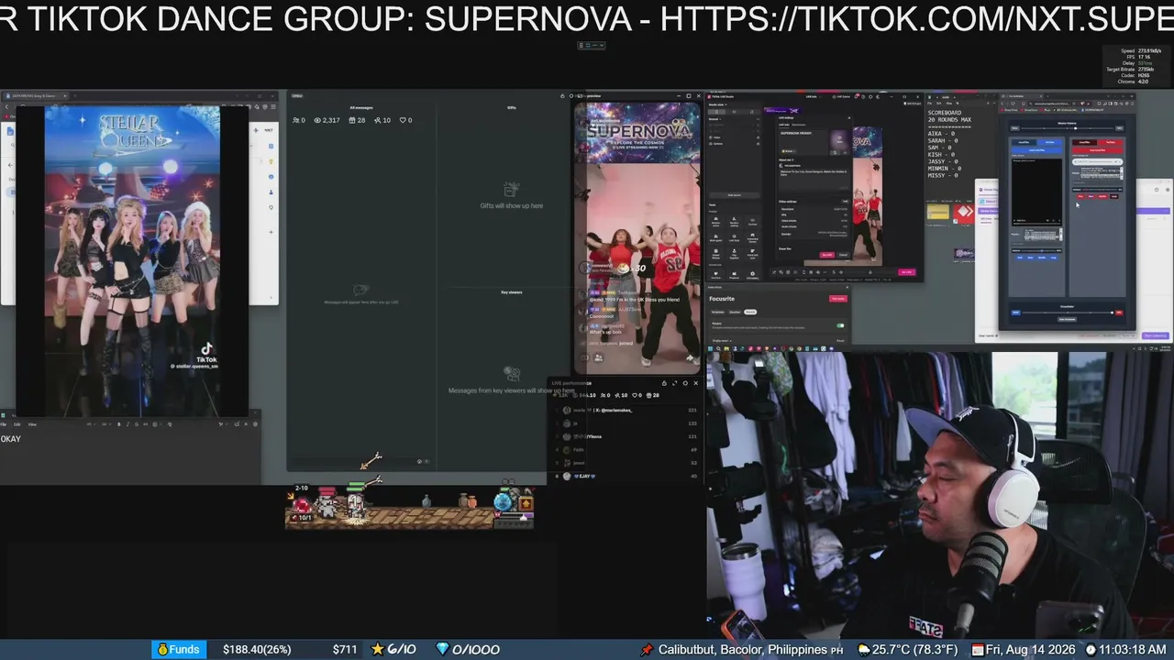The width and height of the screenshot is (1174, 660).
Task: Click the $188.40(26%) funds amount
Action: click(257, 649)
